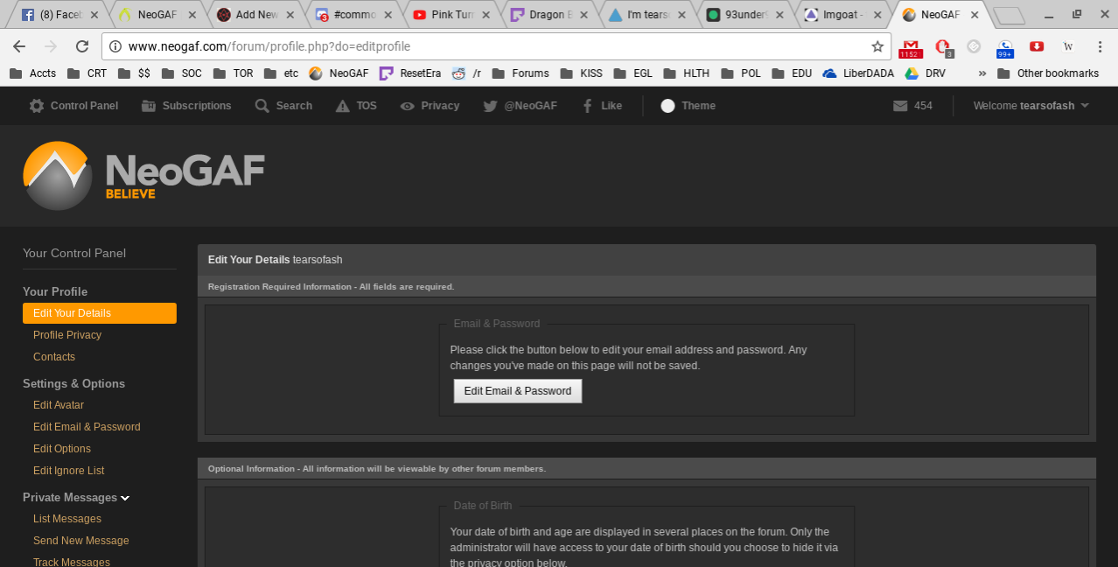Open Edit Avatar in sidebar
This screenshot has height=567, width=1118.
pyautogui.click(x=59, y=405)
